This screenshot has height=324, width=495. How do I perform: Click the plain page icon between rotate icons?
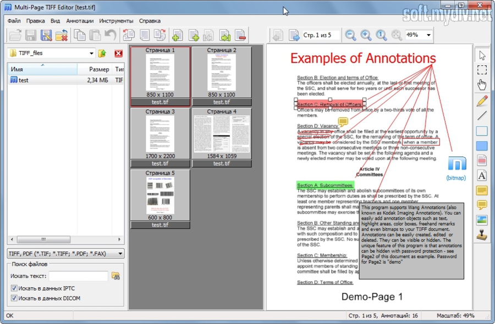[x=145, y=35]
